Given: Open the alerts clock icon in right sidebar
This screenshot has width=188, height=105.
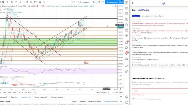Looking at the screenshot, I should point(127,8).
